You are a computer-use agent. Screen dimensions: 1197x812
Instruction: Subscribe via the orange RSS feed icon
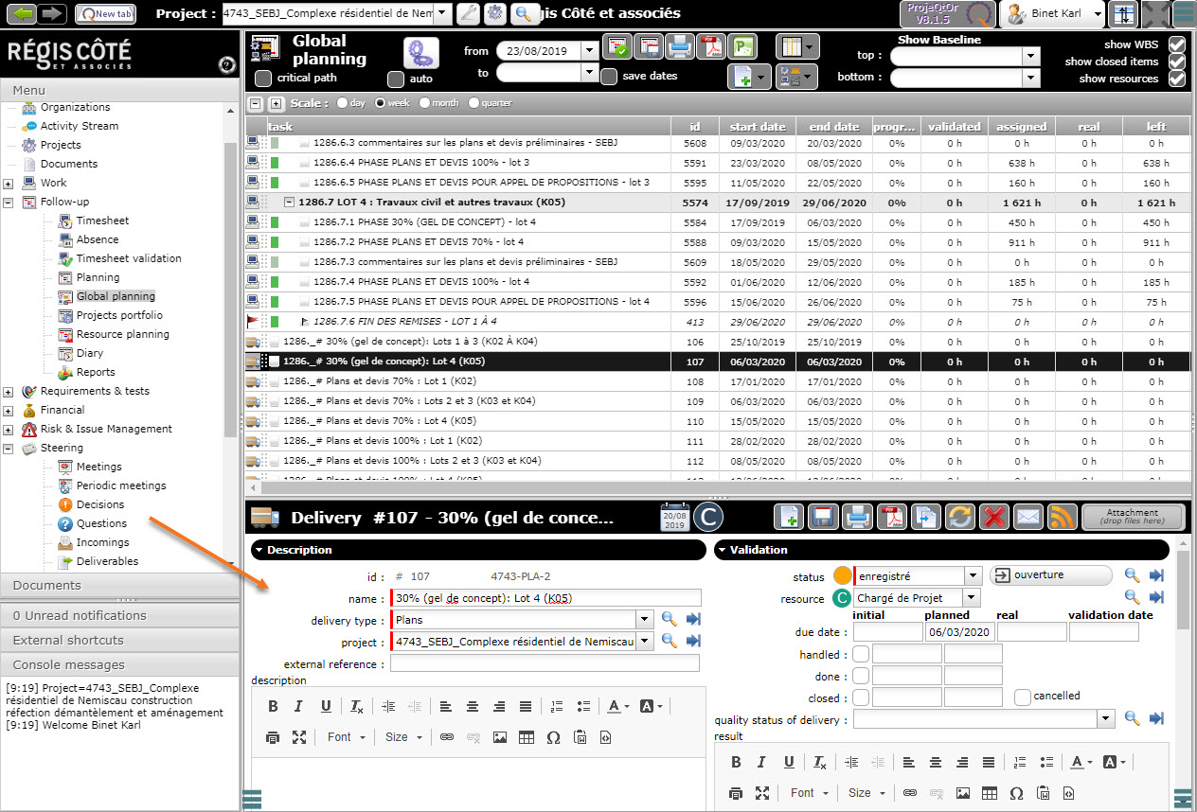(1062, 518)
